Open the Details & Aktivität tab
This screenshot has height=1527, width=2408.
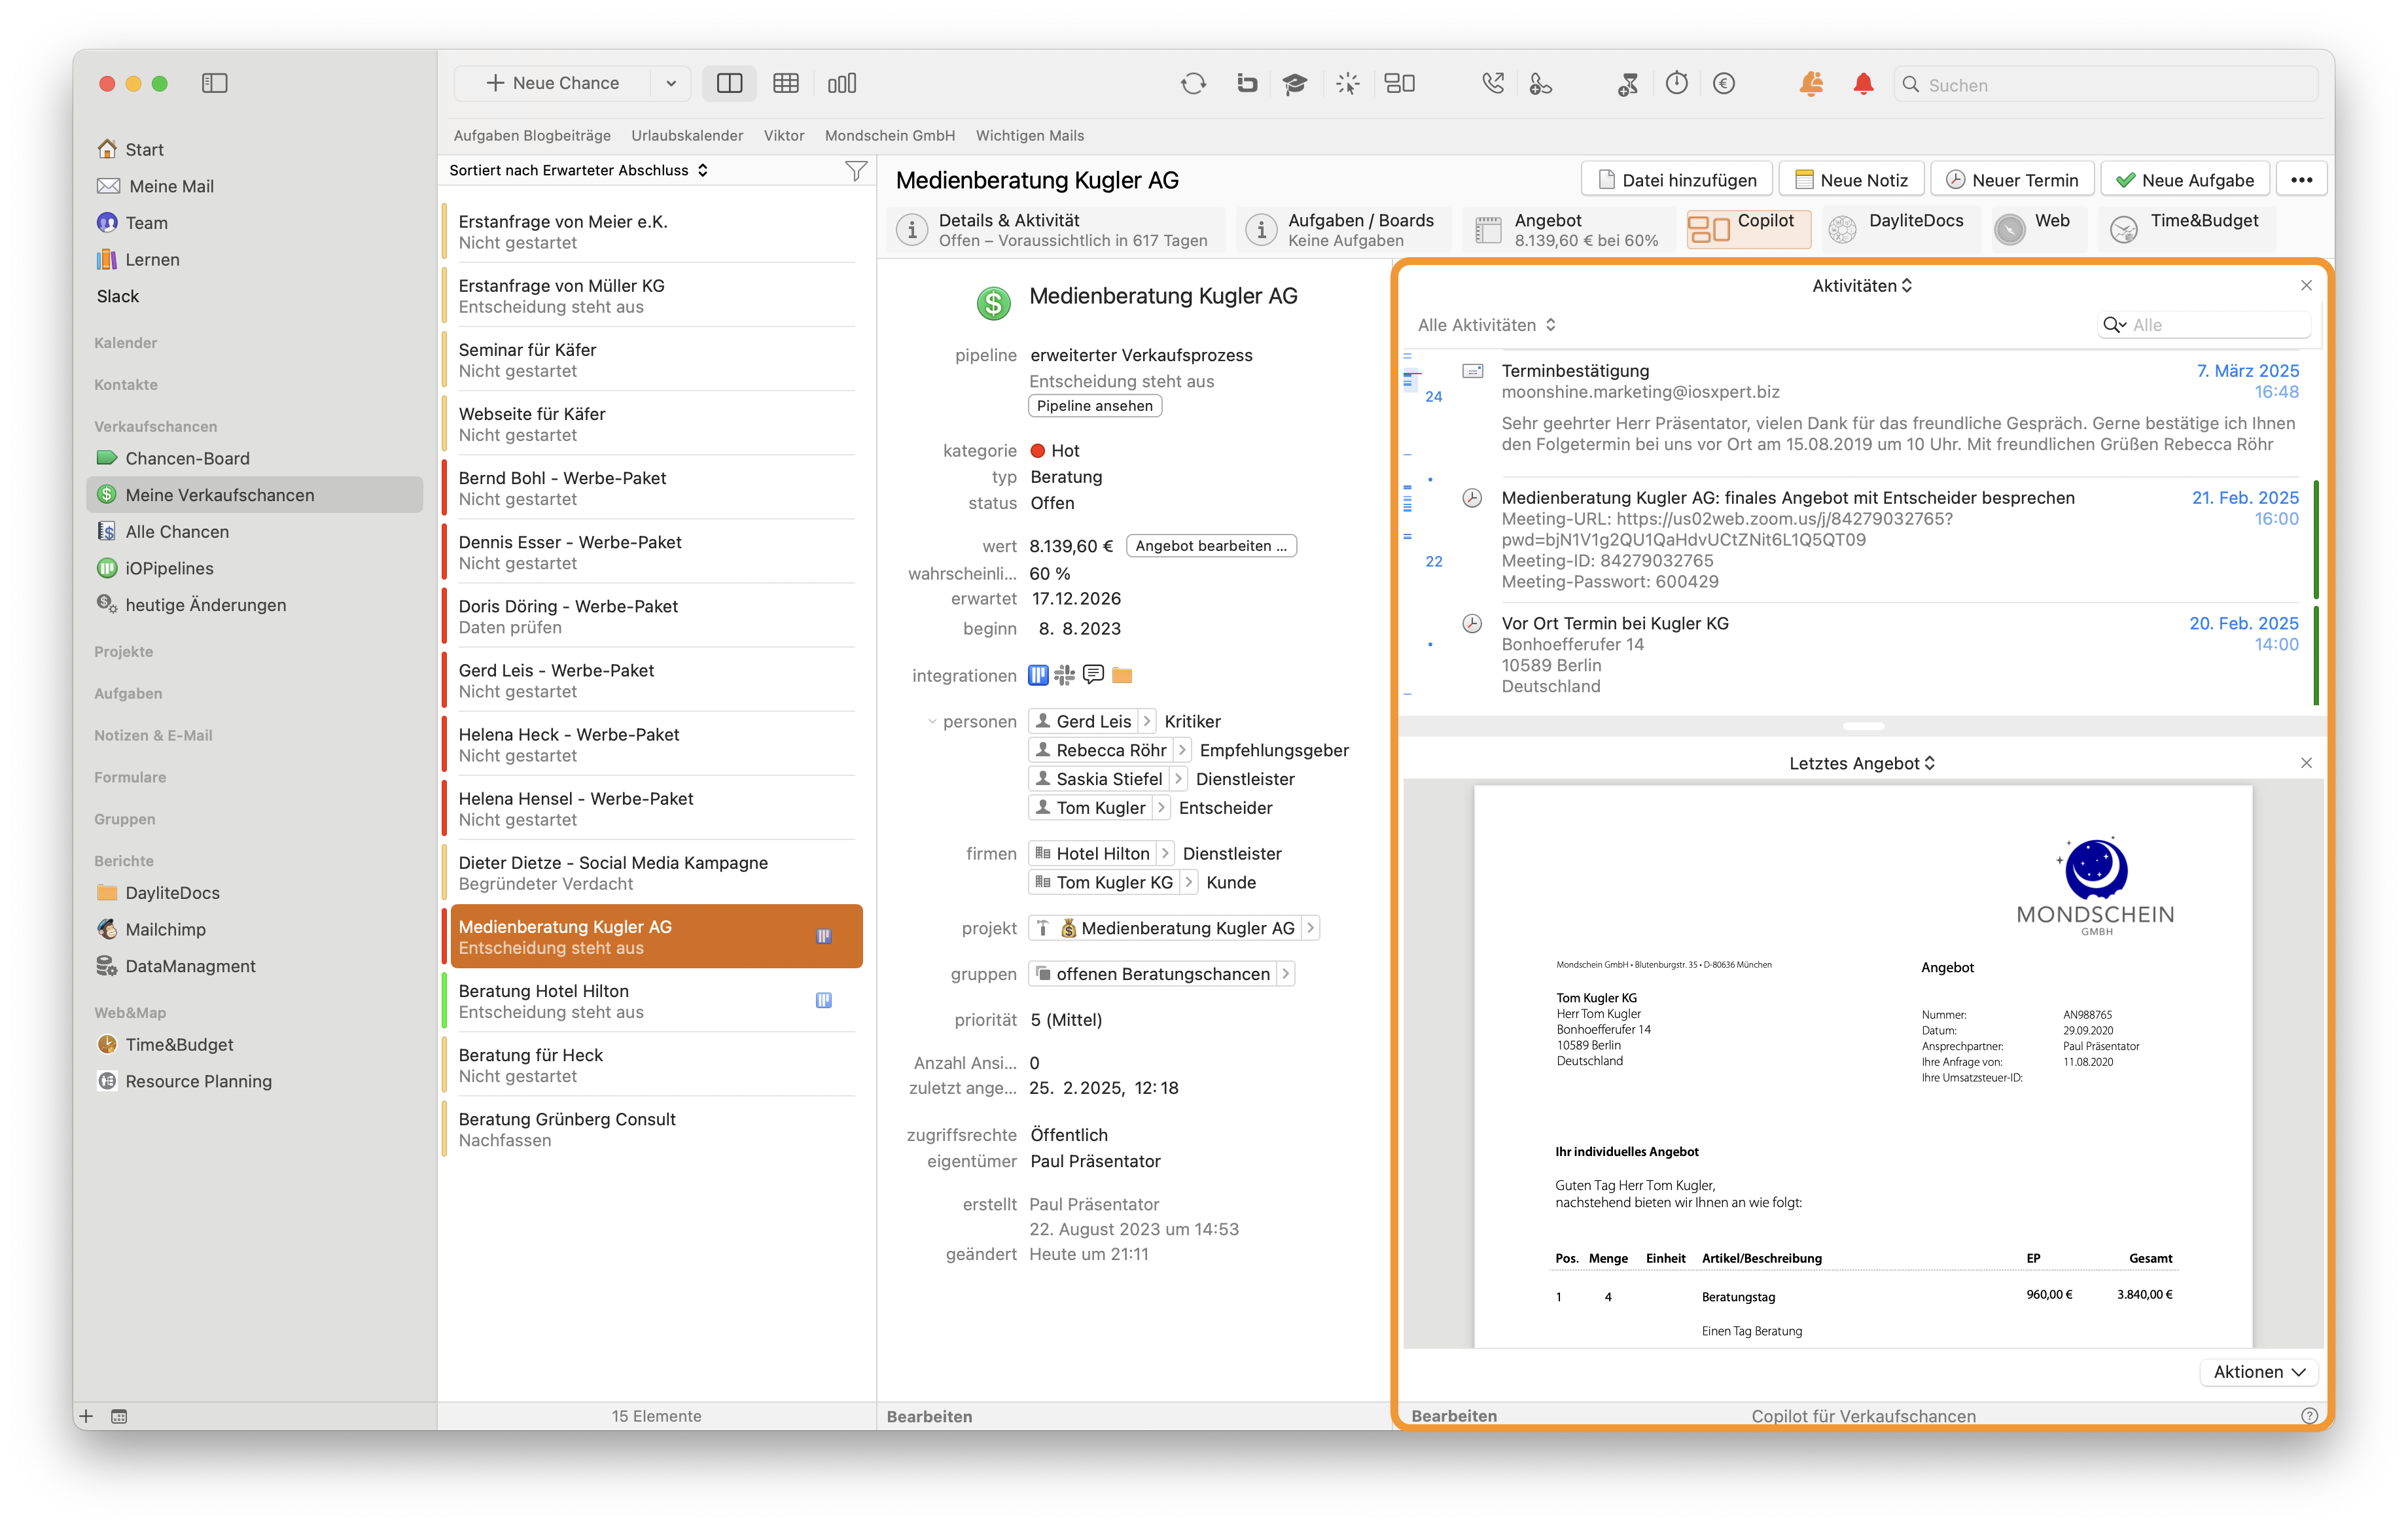pos(1056,230)
